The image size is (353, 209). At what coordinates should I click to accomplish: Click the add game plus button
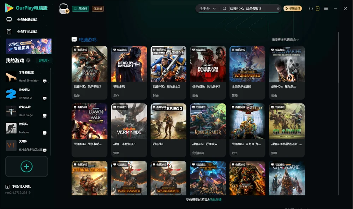pos(26,166)
